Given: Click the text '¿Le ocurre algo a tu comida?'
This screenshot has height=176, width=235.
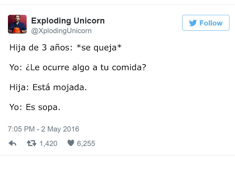Looking at the screenshot, I should [86, 68].
